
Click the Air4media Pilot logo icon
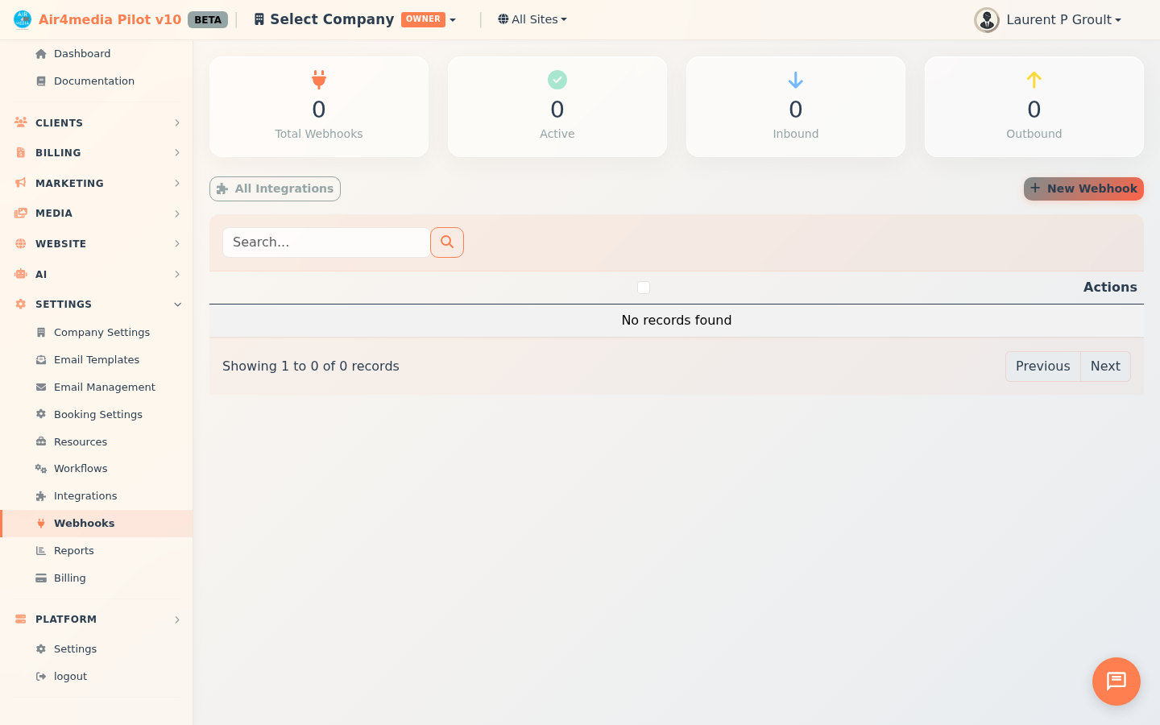tap(22, 18)
